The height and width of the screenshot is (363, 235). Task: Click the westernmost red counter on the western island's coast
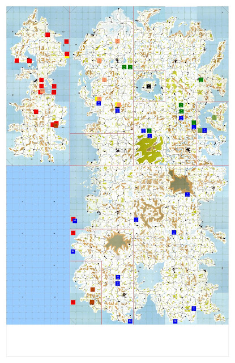[x=17, y=61]
